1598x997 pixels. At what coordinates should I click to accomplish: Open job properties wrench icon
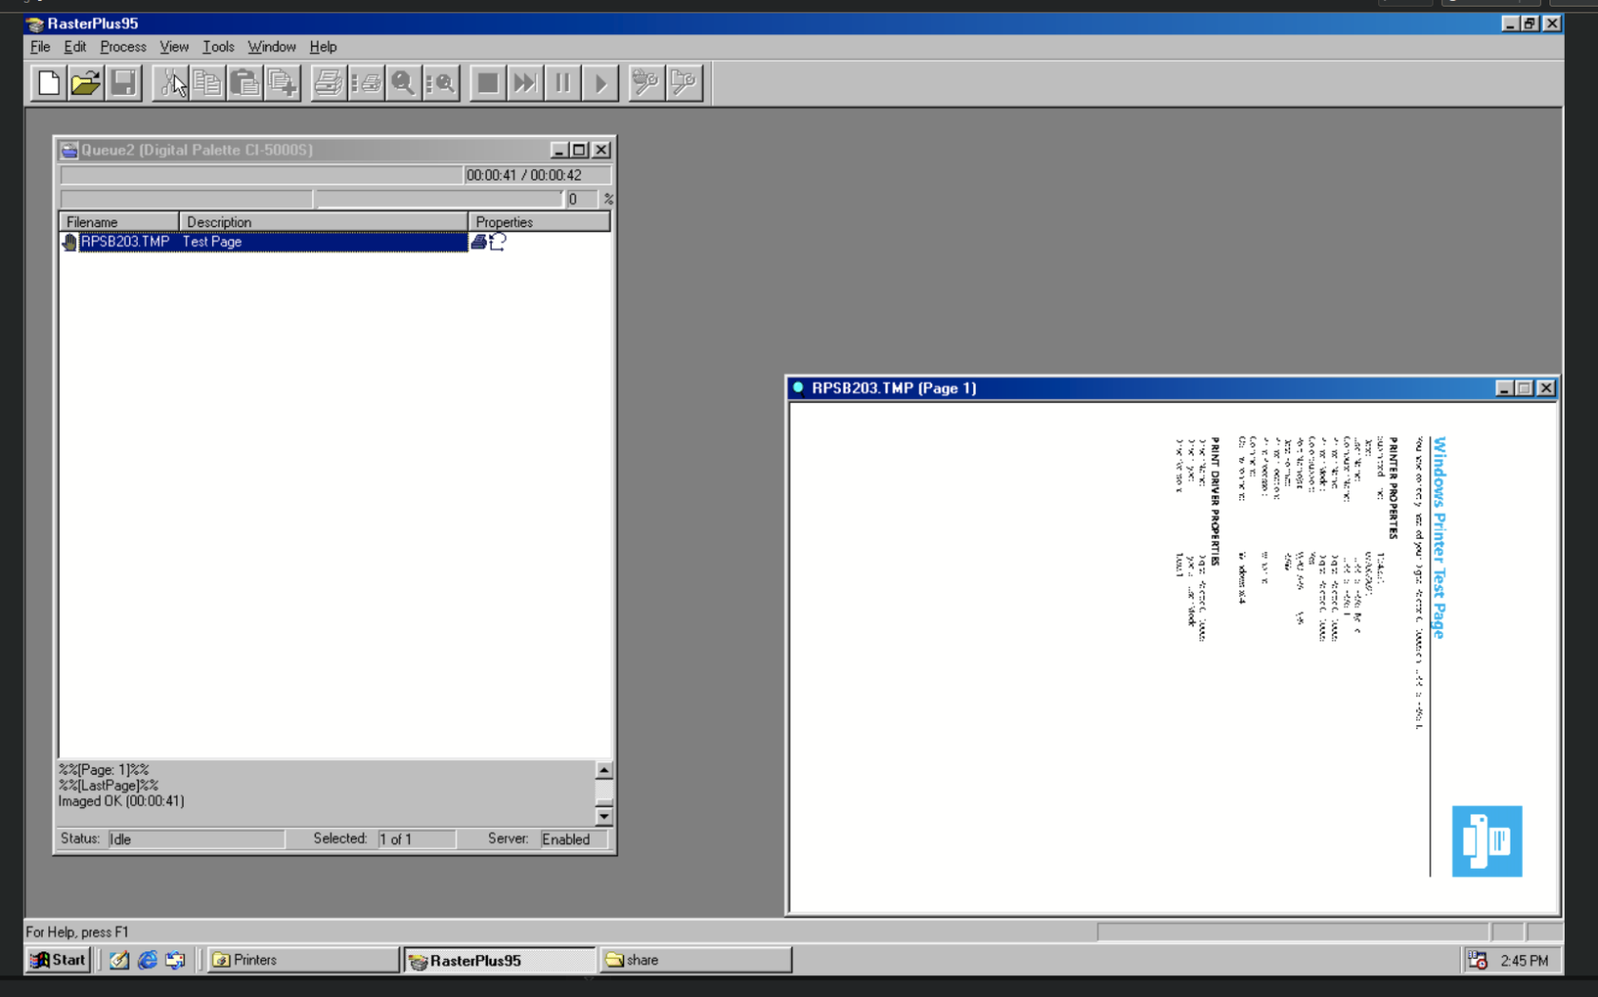click(684, 84)
